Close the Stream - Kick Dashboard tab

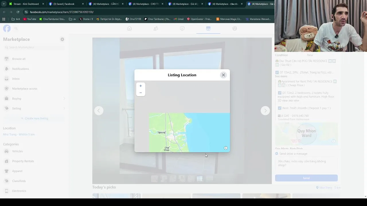coord(43,4)
